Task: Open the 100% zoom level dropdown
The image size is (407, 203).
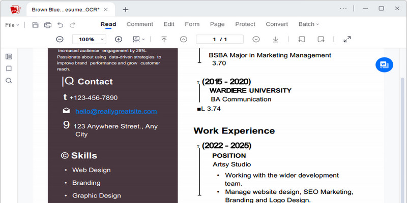Action: (x=89, y=40)
